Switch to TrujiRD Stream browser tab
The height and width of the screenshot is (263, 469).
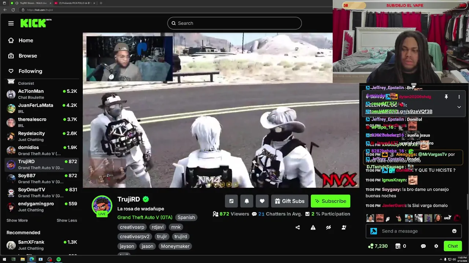click(31, 3)
